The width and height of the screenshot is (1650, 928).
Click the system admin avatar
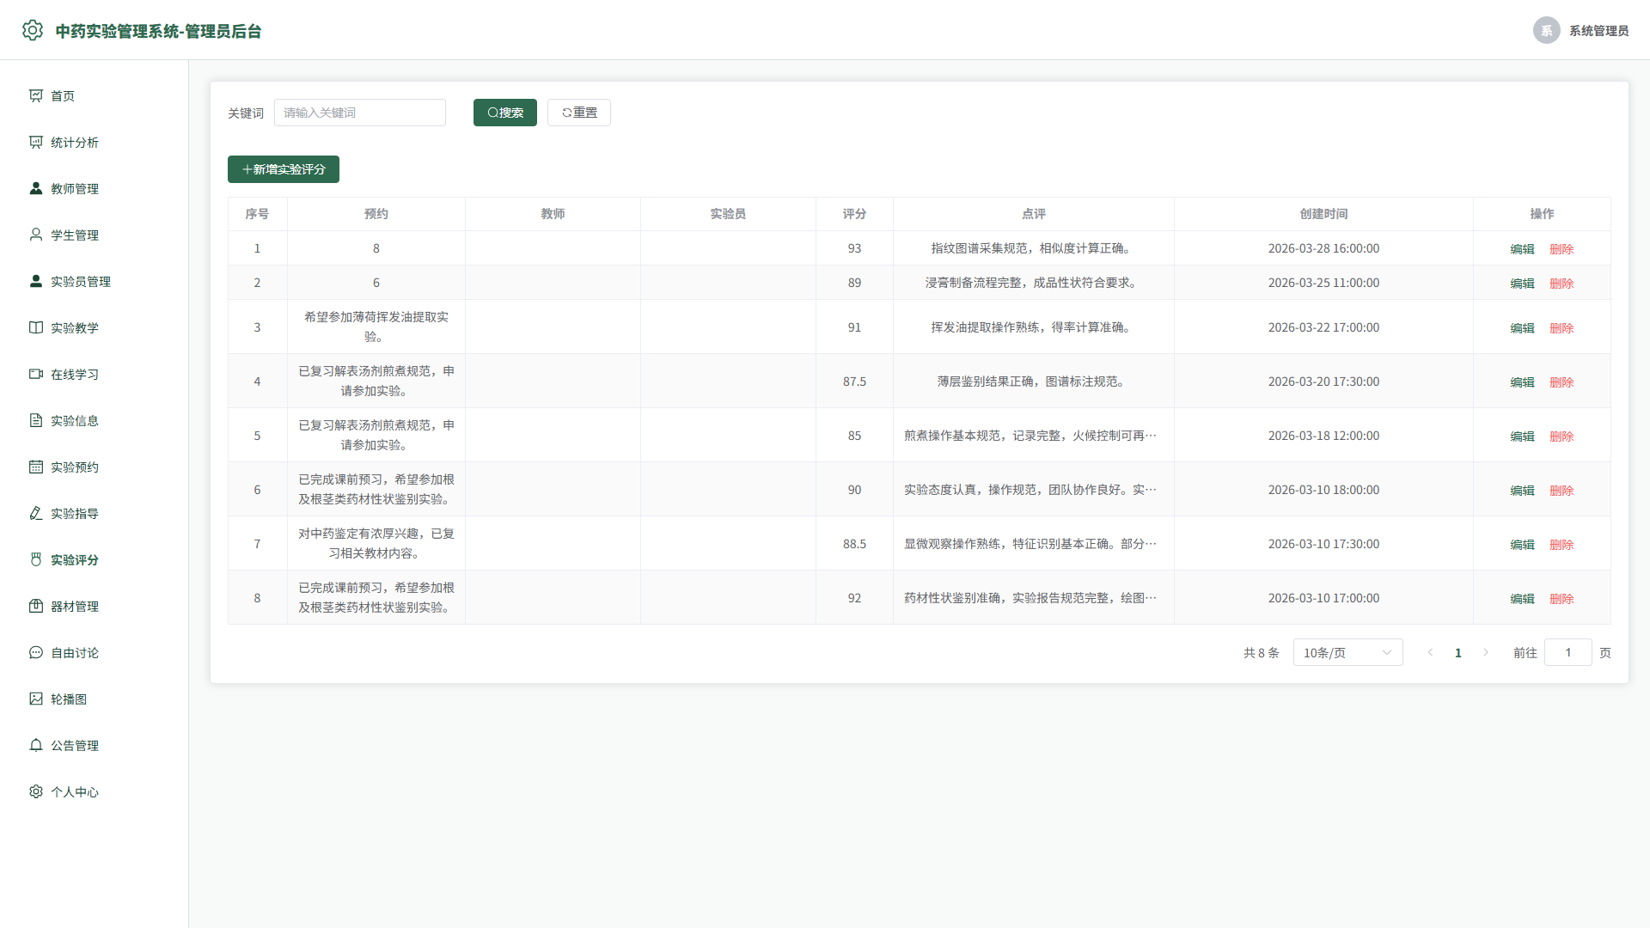(1547, 30)
